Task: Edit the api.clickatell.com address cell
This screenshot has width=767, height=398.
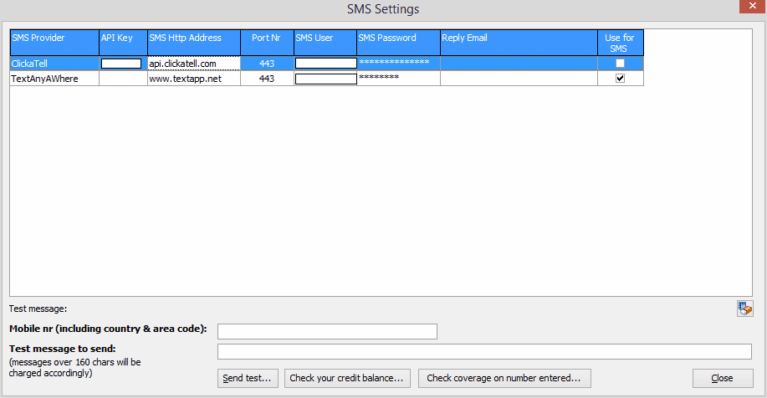Action: click(193, 64)
